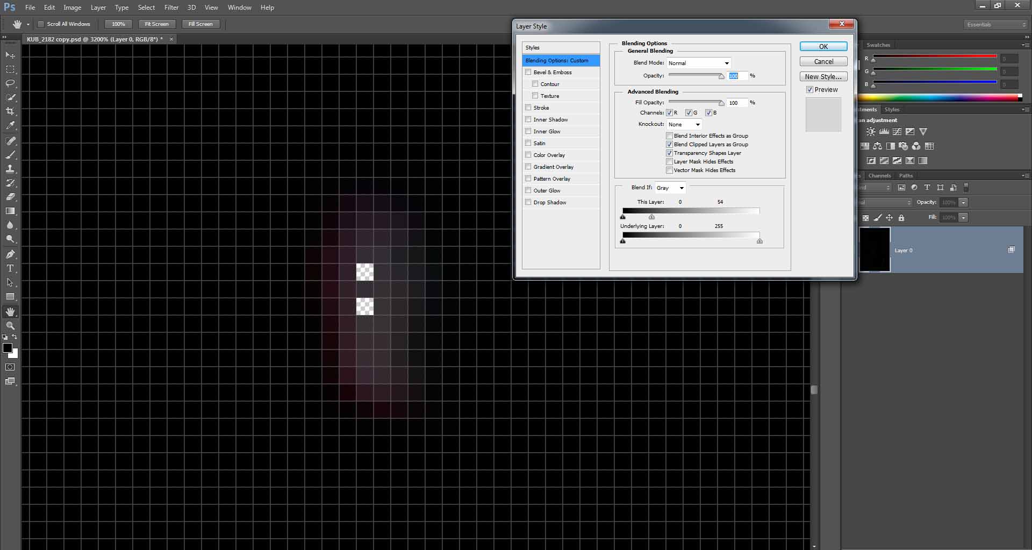Select the Zoom tool
Screen dimensions: 1032x550
[10, 326]
